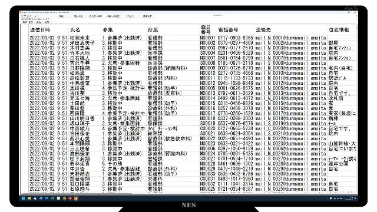The image size is (377, 212).
Task: Click the orange app icon in taskbar
Action: [x=76, y=198]
